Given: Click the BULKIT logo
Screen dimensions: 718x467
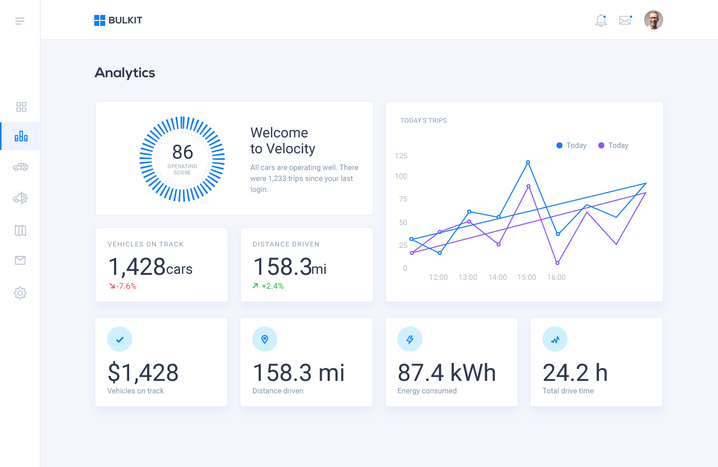Looking at the screenshot, I should [118, 20].
